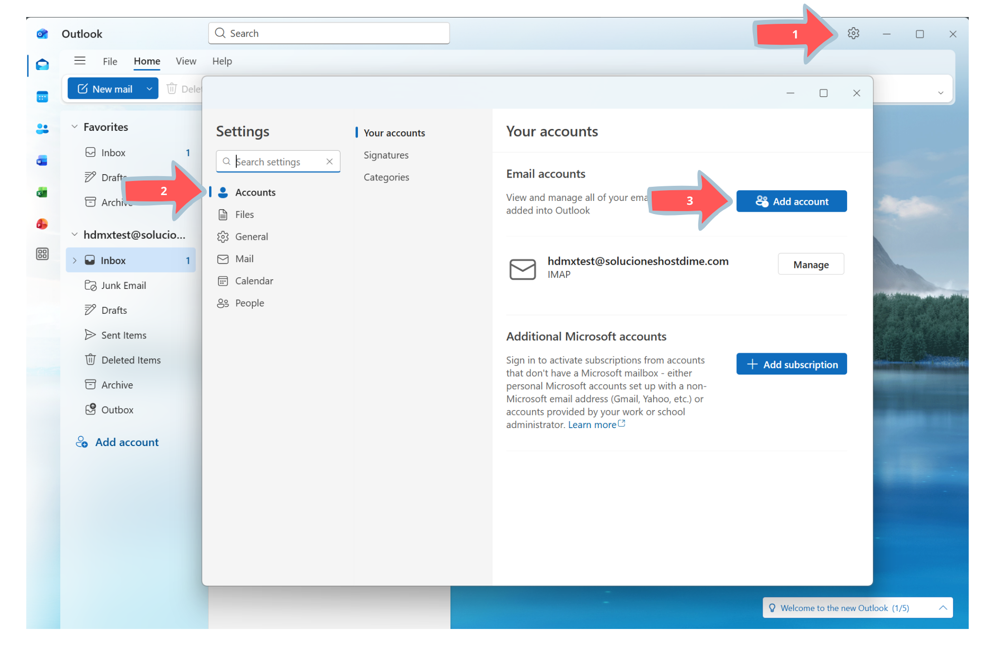Image resolution: width=995 pixels, height=646 pixels.
Task: Expand the ribbon options chevron
Action: click(941, 93)
